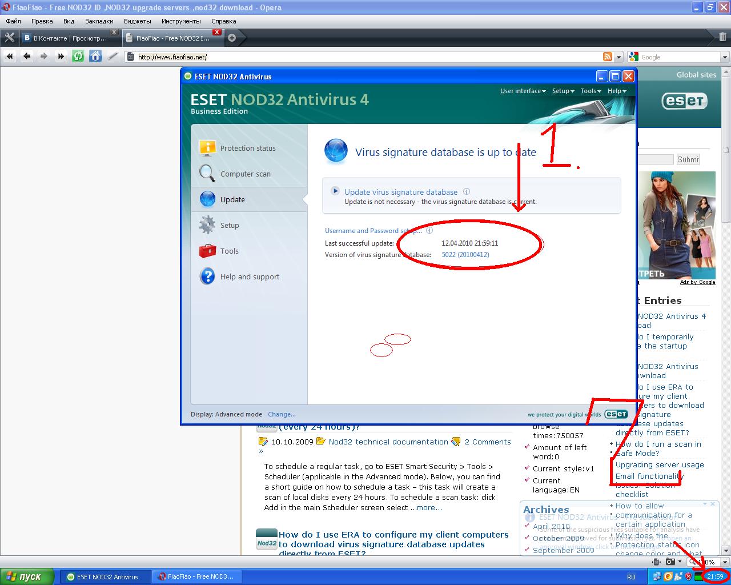Image resolution: width=731 pixels, height=585 pixels.
Task: Click the RSS feed icon in address bar
Action: click(608, 57)
